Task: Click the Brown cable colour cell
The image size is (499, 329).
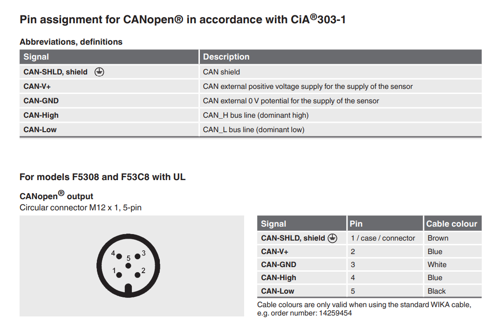Action: [x=438, y=238]
